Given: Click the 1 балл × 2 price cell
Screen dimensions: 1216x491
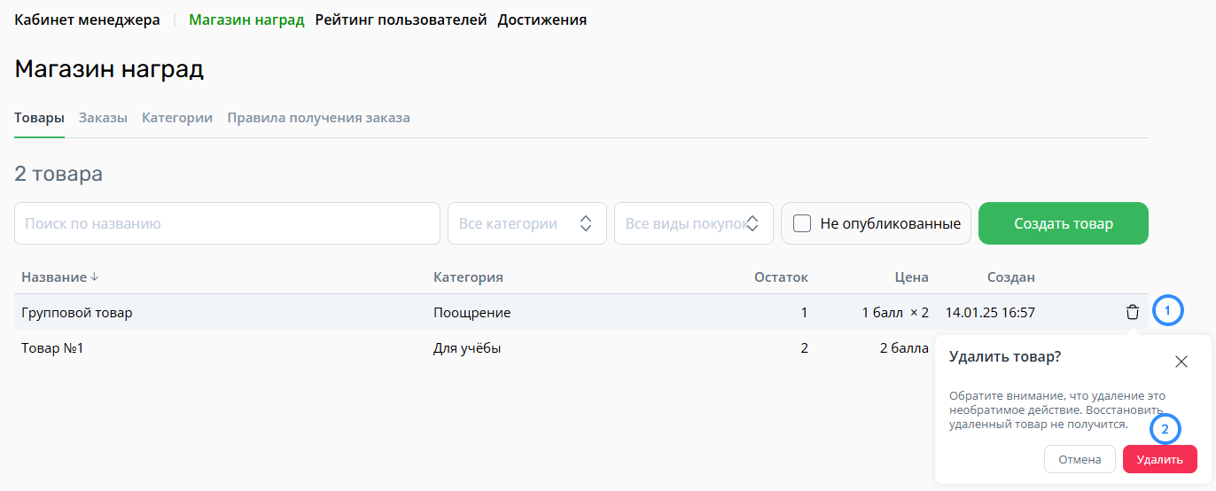Looking at the screenshot, I should (x=895, y=313).
